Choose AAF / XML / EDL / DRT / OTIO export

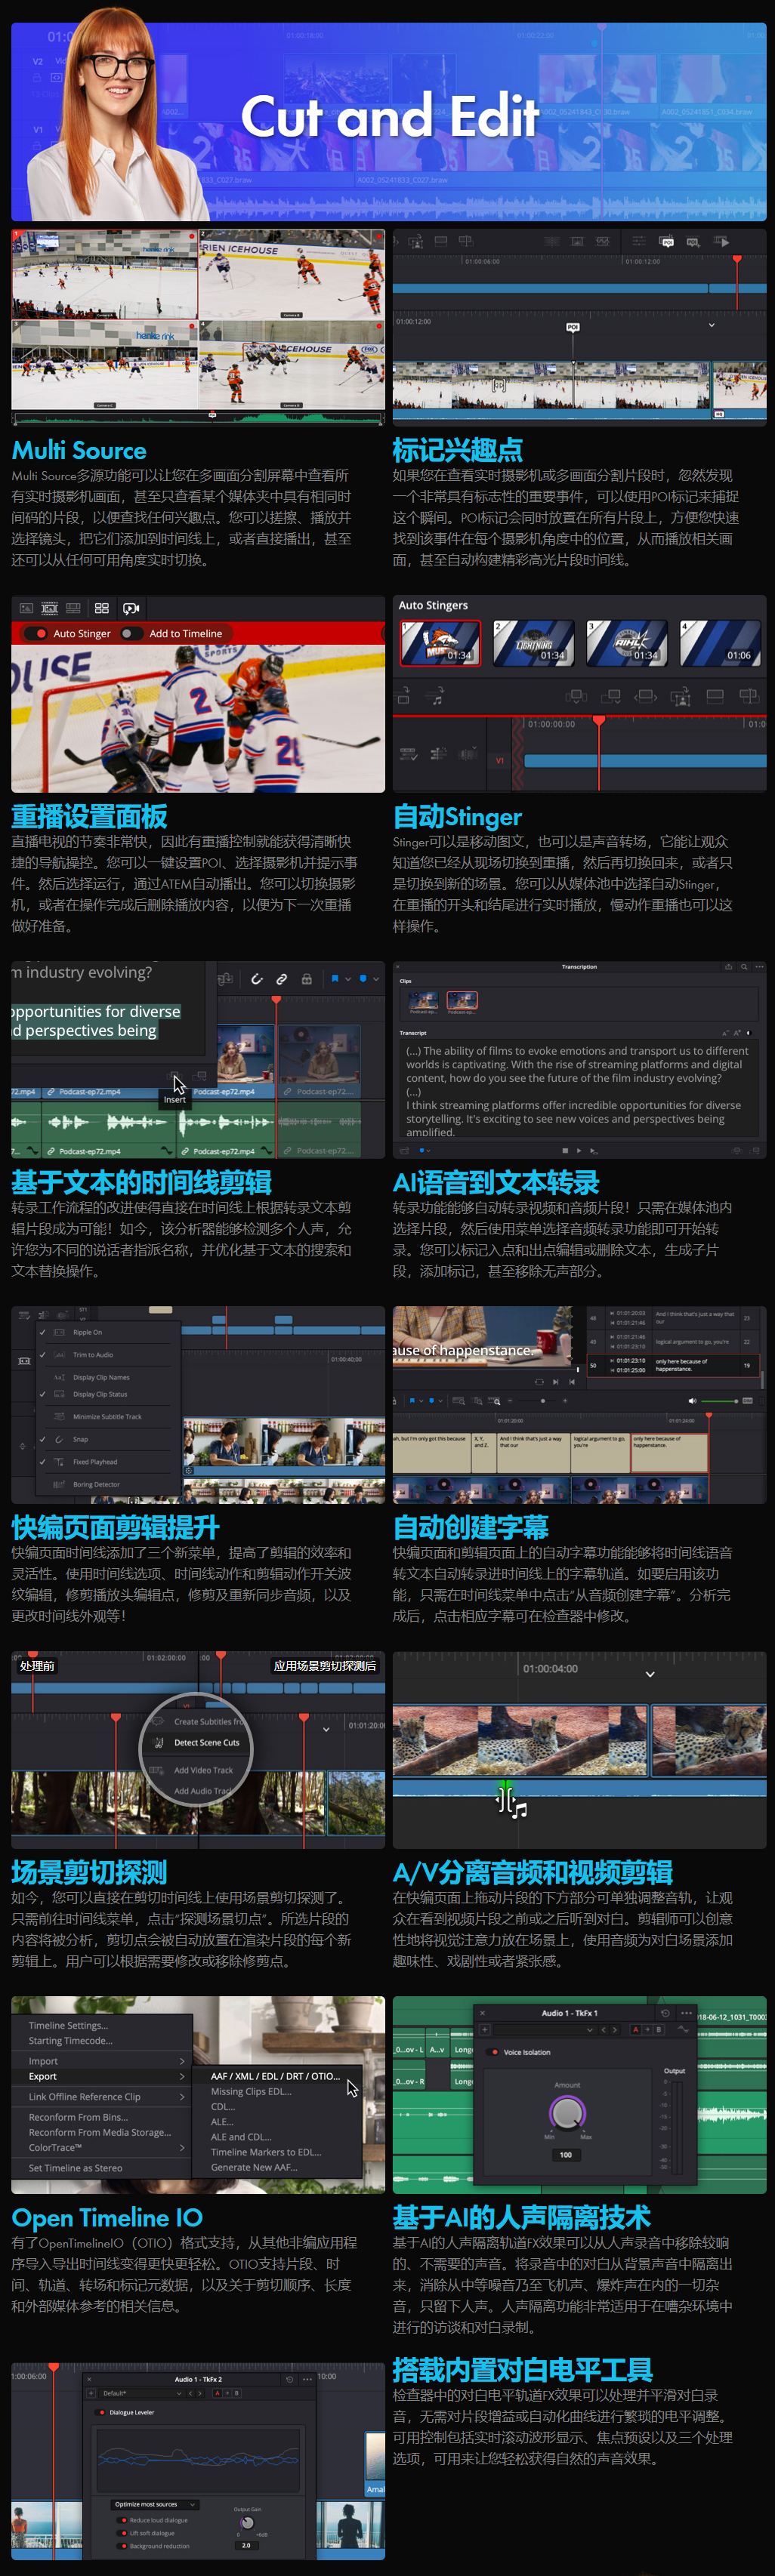pos(275,2076)
